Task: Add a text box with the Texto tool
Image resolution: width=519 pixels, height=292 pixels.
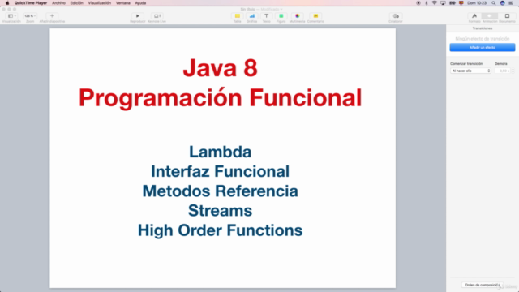Action: coord(267,16)
